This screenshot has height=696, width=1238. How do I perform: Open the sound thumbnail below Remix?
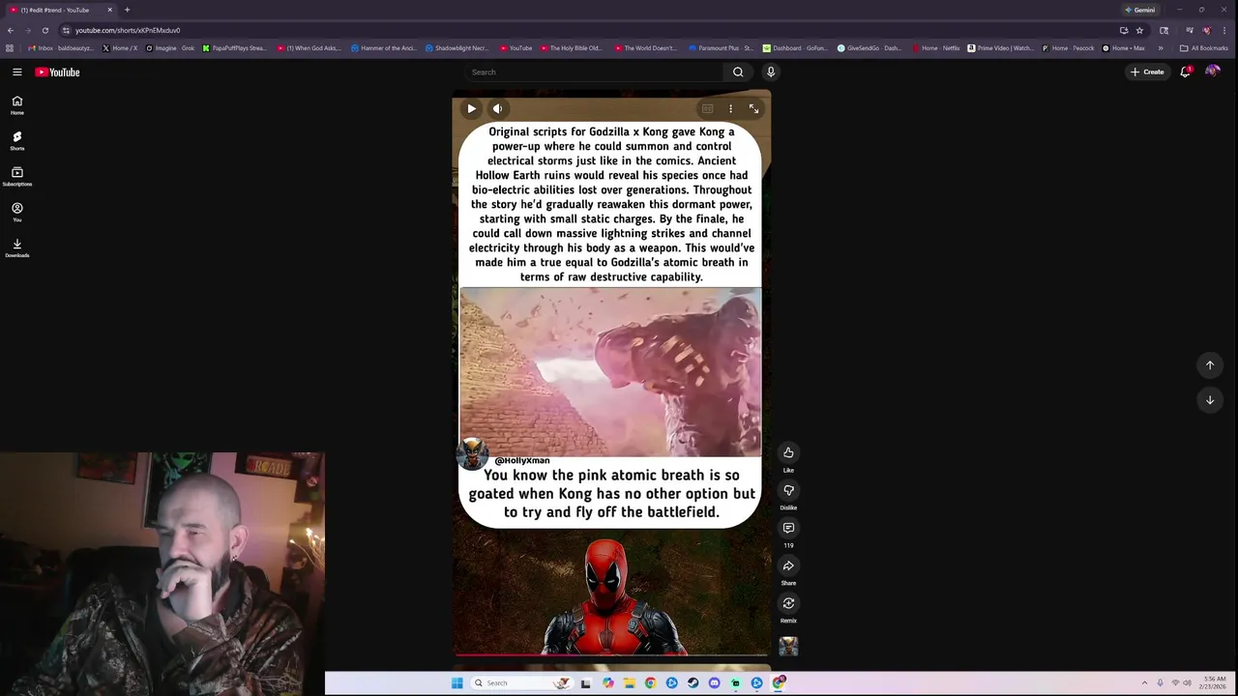point(788,647)
